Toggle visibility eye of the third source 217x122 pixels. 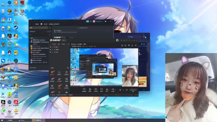coord(50,52)
